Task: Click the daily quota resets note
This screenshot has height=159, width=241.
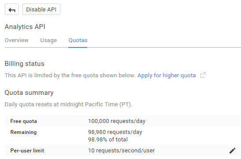Action: (x=68, y=105)
